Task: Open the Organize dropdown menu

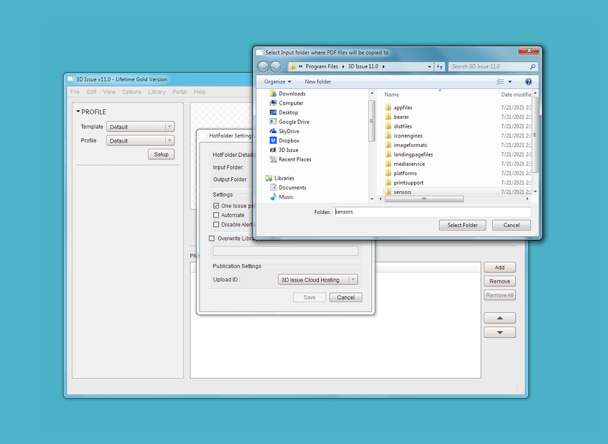Action: tap(277, 82)
